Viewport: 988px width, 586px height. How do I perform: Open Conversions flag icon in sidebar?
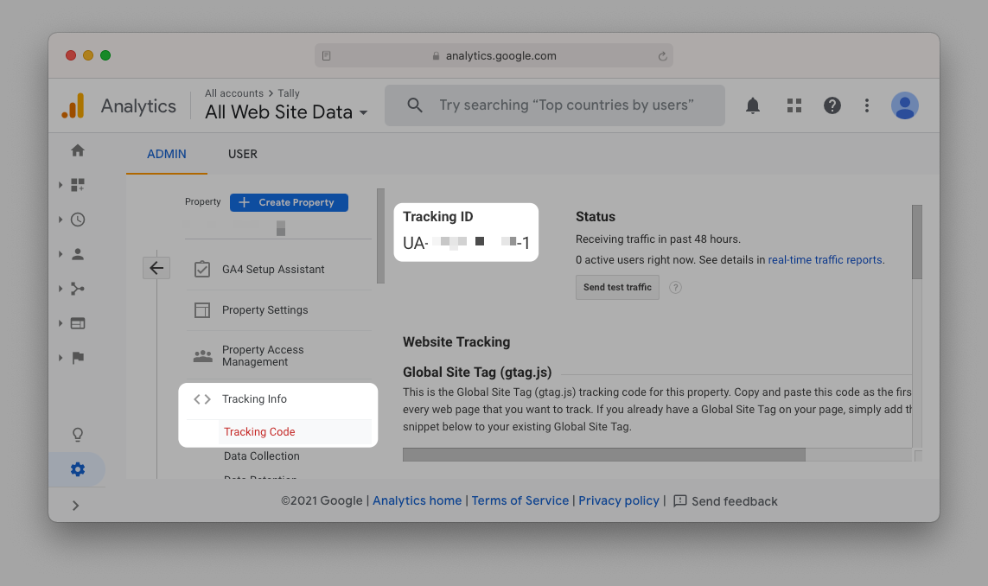click(x=78, y=358)
